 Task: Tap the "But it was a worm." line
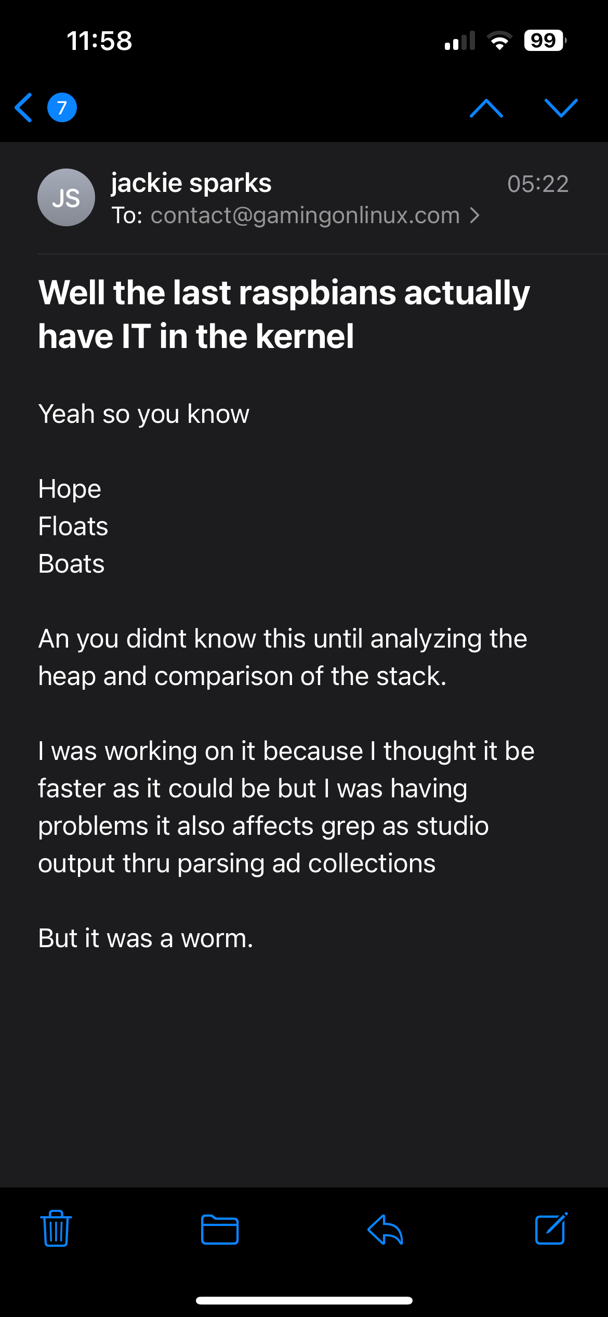[x=146, y=938]
